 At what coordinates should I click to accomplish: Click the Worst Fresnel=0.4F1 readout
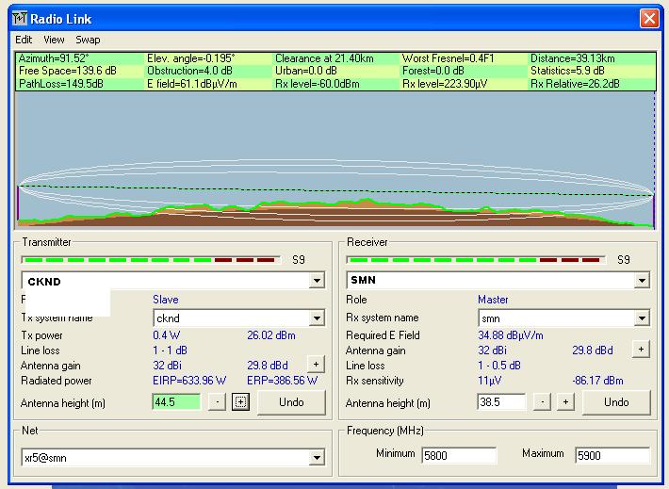tap(448, 58)
